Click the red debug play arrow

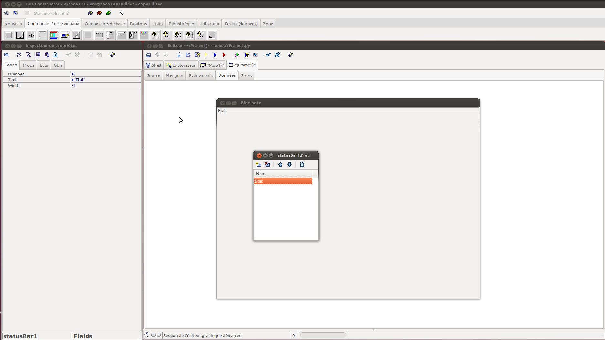pyautogui.click(x=224, y=55)
